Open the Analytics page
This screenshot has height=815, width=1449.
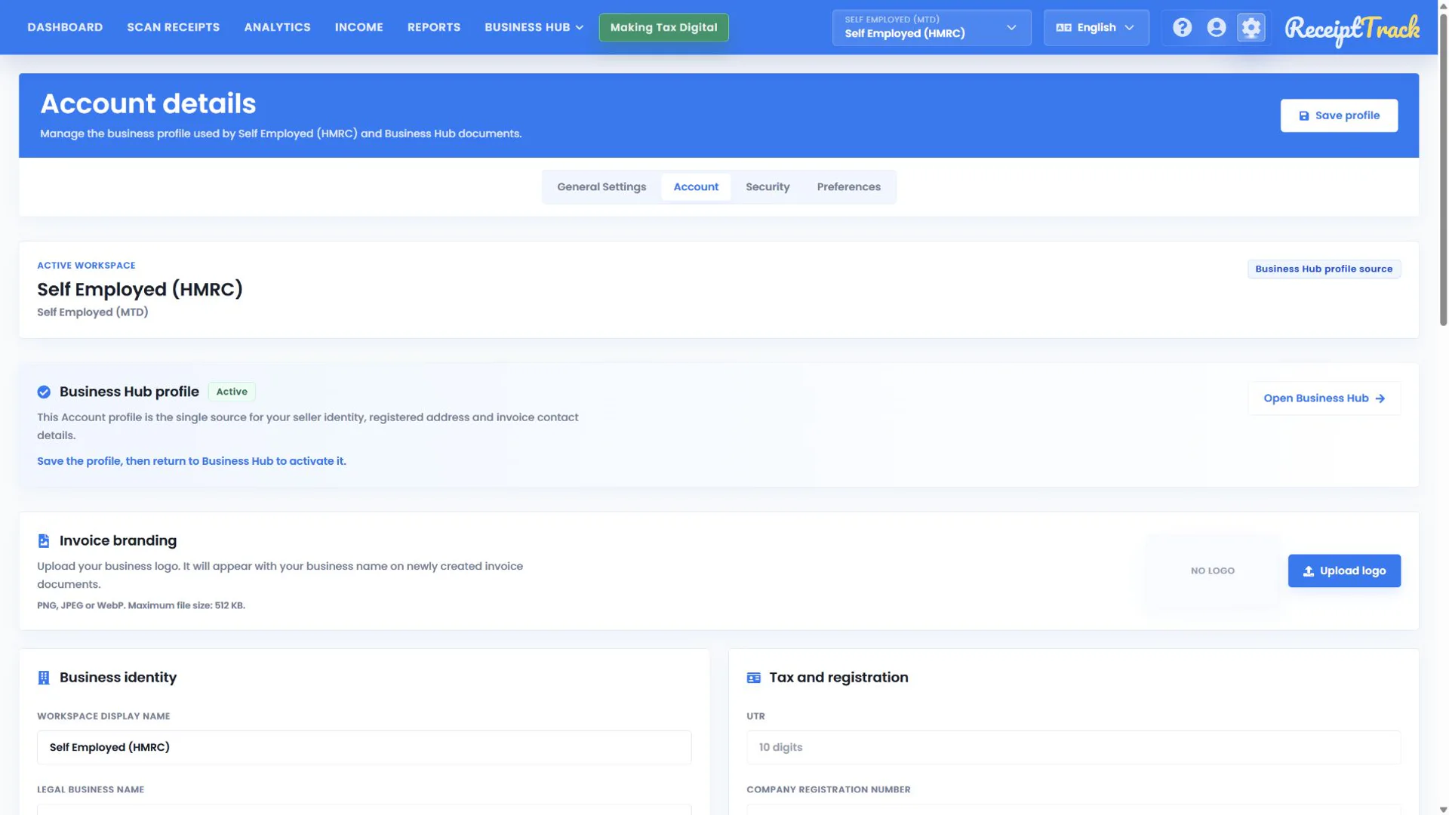[x=277, y=27]
